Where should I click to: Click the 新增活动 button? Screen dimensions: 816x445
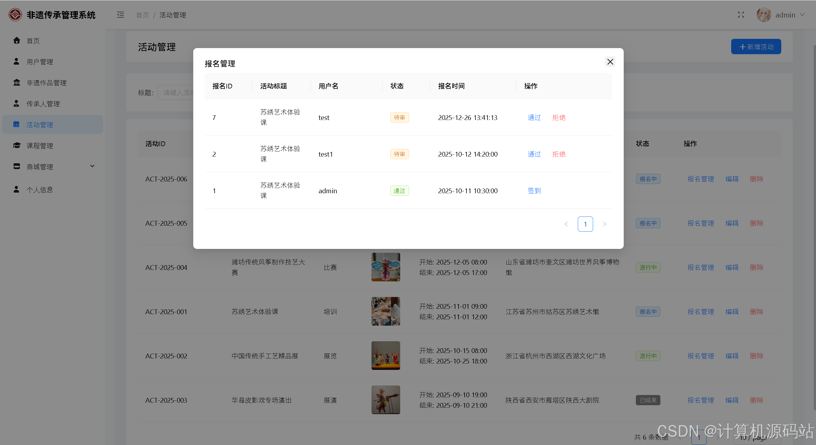756,47
